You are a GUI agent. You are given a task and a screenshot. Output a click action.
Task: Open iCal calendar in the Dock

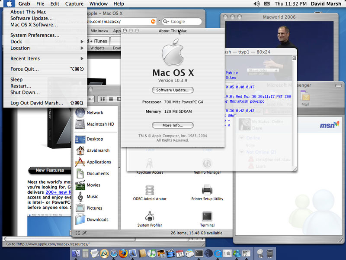[x=180, y=253]
